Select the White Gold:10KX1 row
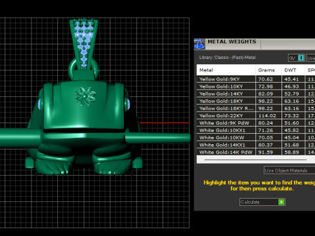 [x=256, y=130]
